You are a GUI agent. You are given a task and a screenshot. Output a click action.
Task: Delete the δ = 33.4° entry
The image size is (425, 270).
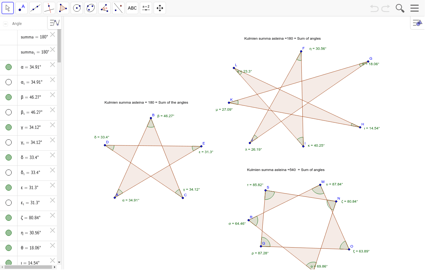click(53, 155)
